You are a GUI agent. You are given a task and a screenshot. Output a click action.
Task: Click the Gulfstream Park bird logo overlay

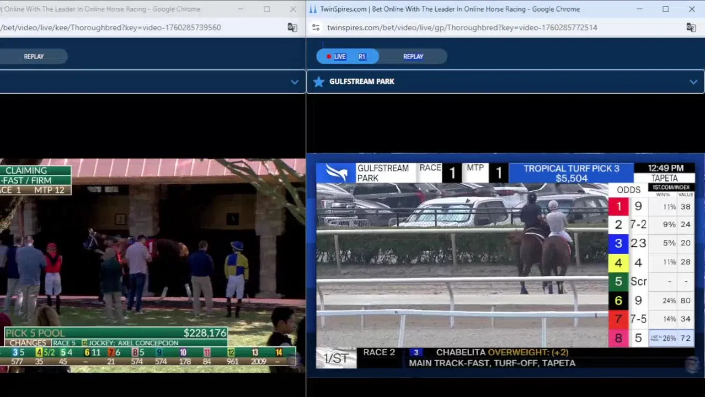[336, 173]
